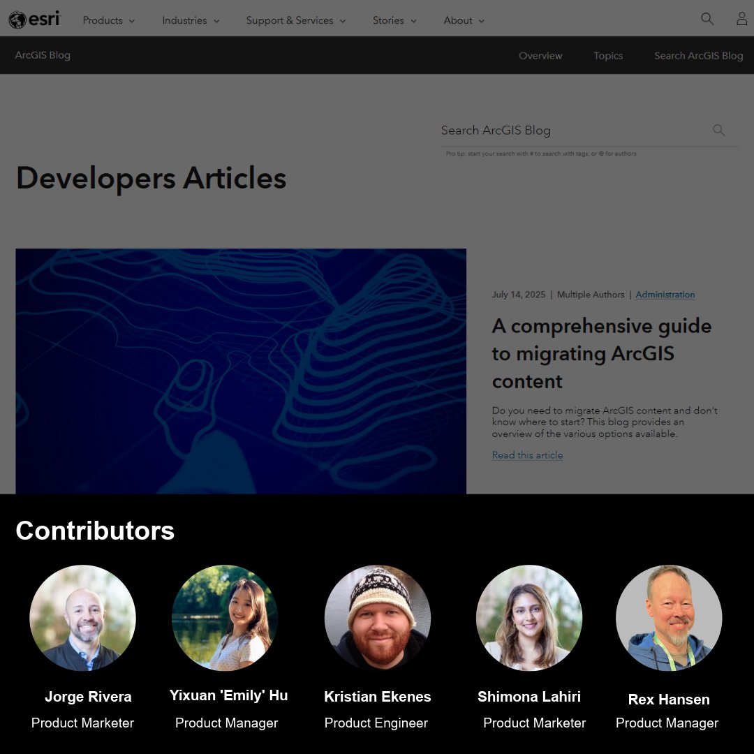
Task: Click the search Pro tip hint text
Action: 541,154
